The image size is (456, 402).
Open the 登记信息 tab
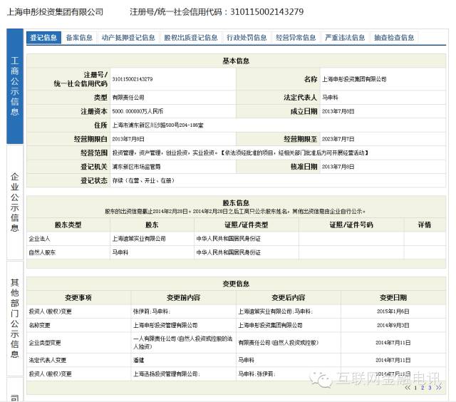[x=43, y=38]
